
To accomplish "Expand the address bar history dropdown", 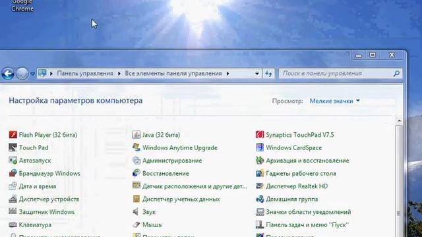I will (256, 73).
